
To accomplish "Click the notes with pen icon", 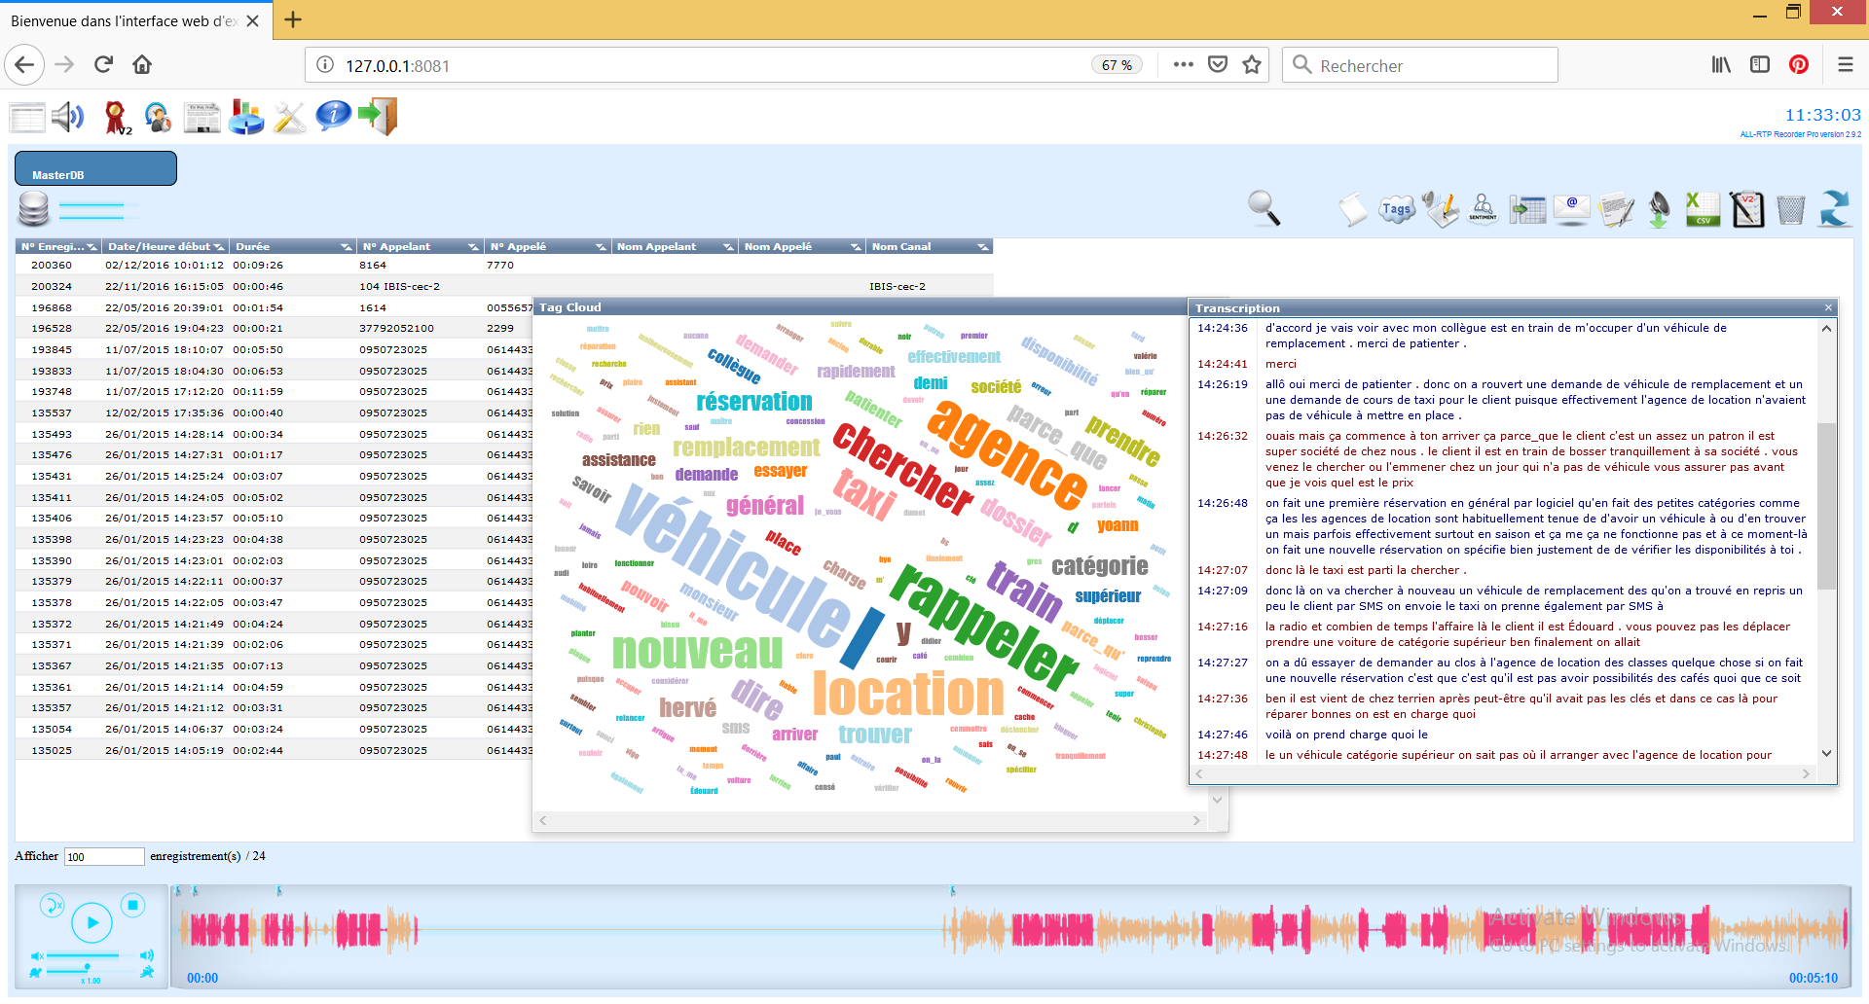I will [1616, 209].
